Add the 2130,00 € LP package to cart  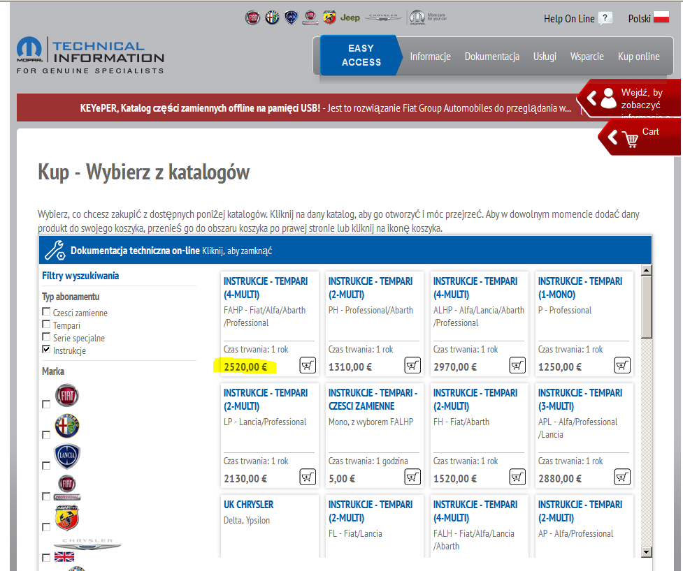point(308,477)
